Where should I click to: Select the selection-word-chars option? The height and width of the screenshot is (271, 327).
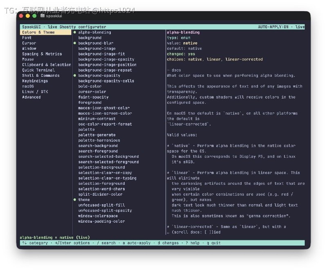pos(101,189)
